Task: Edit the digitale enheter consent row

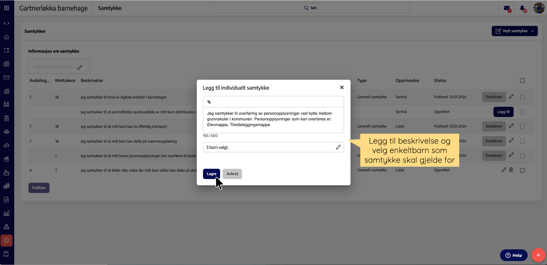Action: pyautogui.click(x=511, y=97)
